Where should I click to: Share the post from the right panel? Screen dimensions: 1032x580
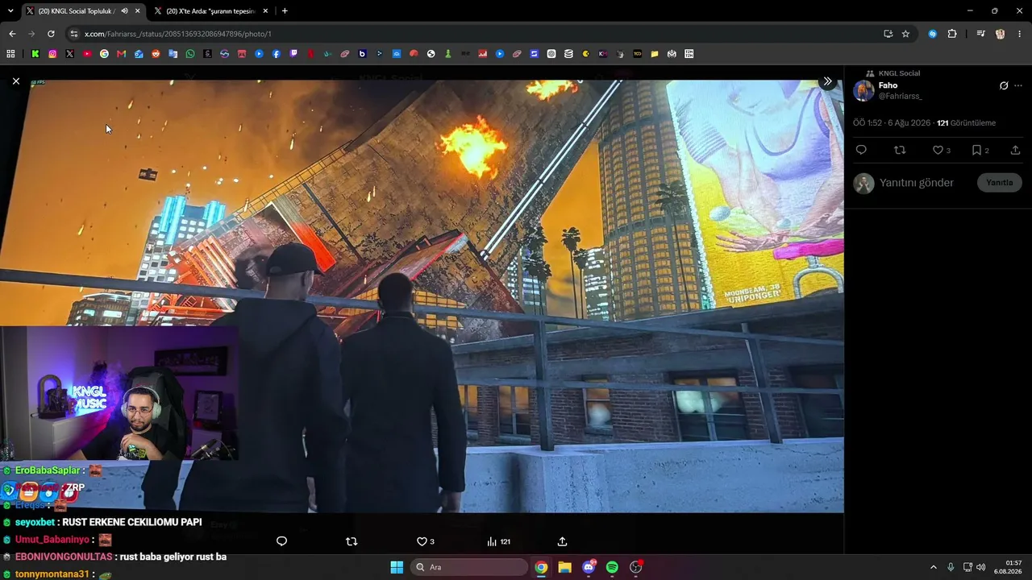point(1015,150)
